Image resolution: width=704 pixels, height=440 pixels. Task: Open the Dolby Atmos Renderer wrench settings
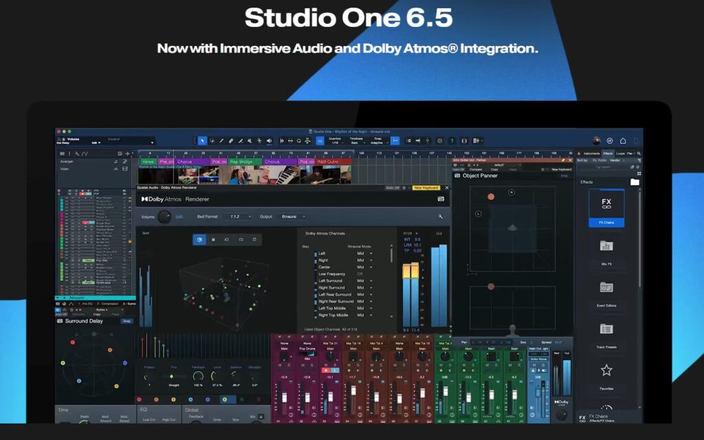[x=440, y=217]
